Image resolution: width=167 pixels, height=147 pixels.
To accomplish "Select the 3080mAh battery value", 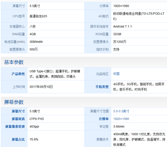I will [x=36, y=42].
